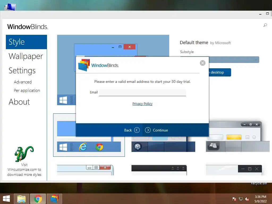This screenshot has height=204, width=272.
Task: Click the Continue arrow circle icon
Action: [148, 130]
